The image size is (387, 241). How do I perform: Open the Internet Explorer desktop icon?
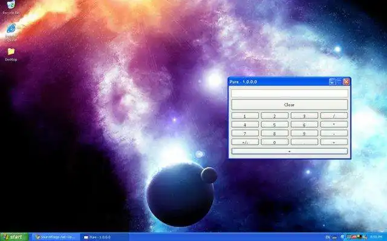(11, 31)
